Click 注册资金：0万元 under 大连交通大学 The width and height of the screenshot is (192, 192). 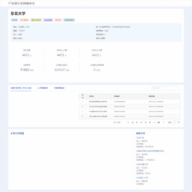[143, 173]
